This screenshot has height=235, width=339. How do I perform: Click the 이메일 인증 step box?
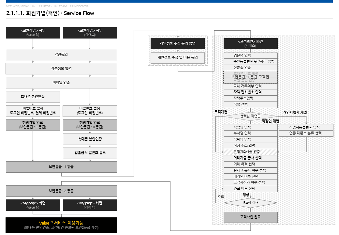[61, 83]
